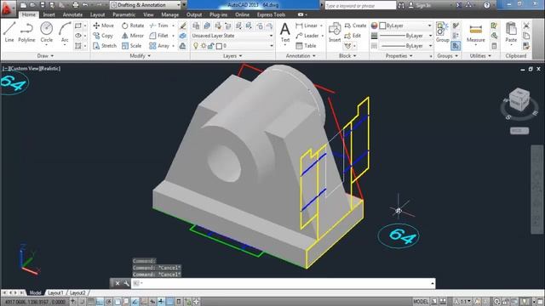Open the Annotate ribbon tab
Viewport: 545px width, 306px height.
72,14
